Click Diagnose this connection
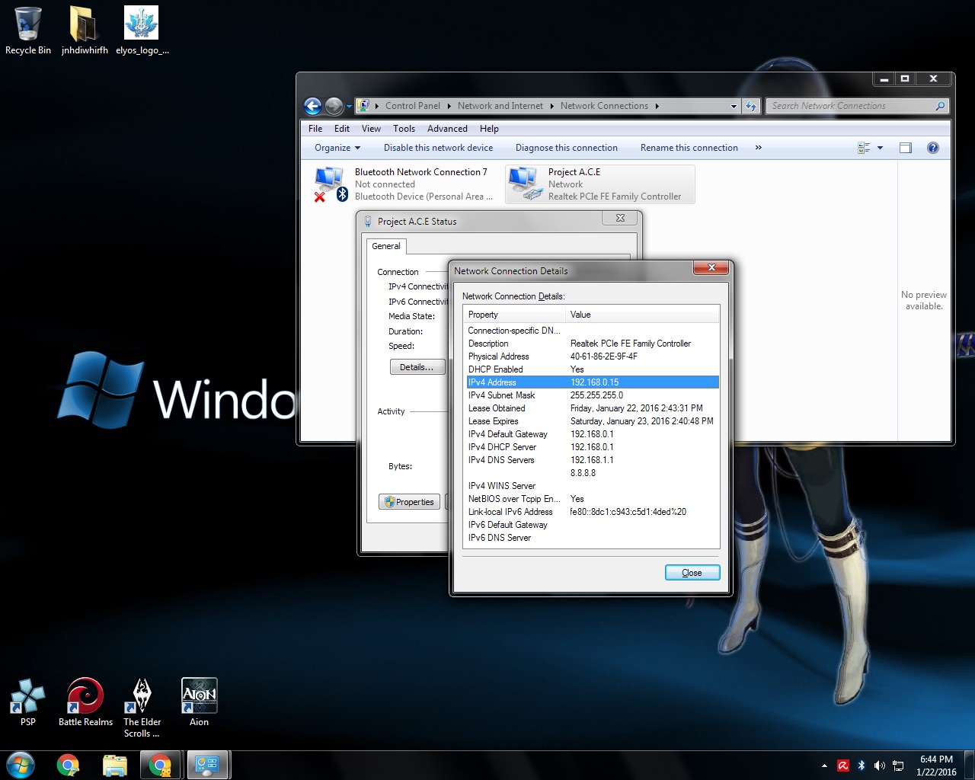975x780 pixels. [x=566, y=148]
